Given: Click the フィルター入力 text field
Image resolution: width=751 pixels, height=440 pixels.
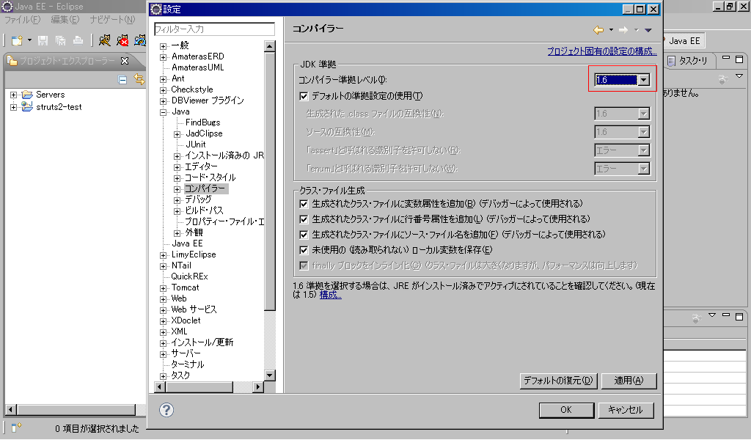Looking at the screenshot, I should 215,29.
